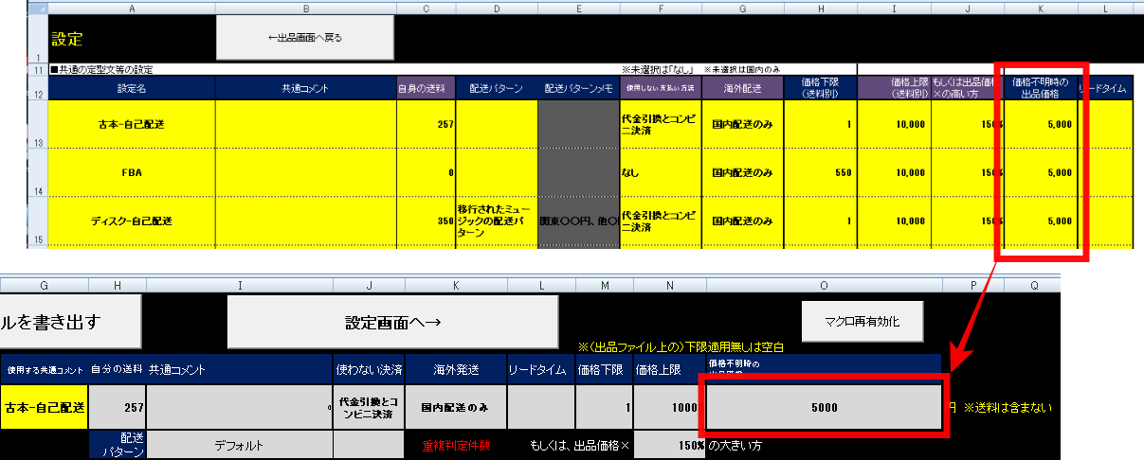Click the ←出品画面へ戻る button
Viewport: 1144px width, 460px height.
304,38
